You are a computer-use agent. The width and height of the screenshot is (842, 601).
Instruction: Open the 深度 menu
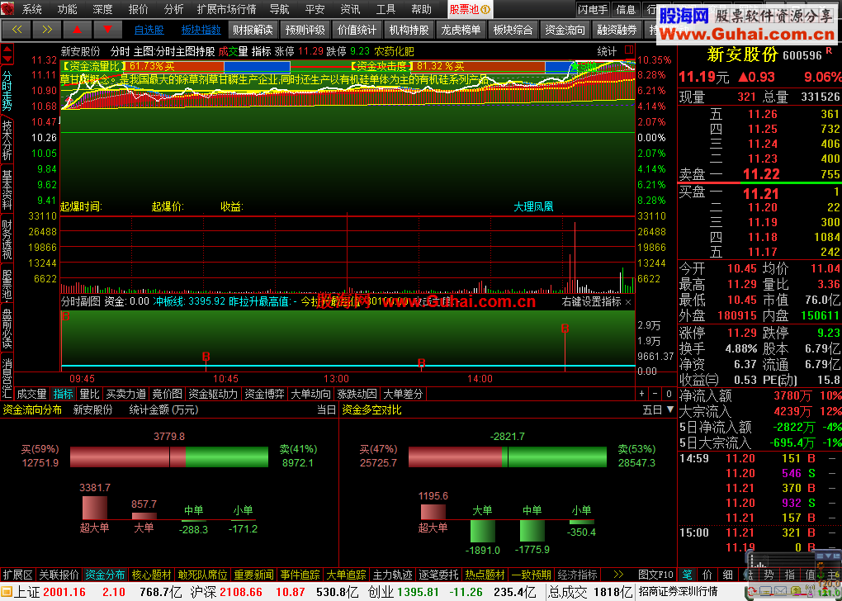(102, 9)
